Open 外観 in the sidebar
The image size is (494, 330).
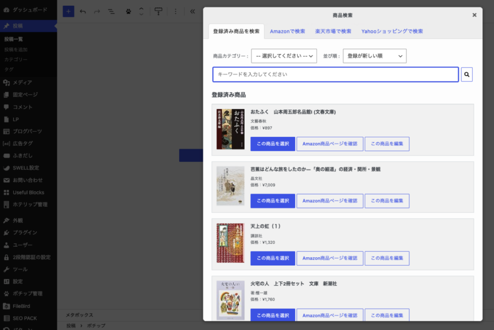coord(28,221)
